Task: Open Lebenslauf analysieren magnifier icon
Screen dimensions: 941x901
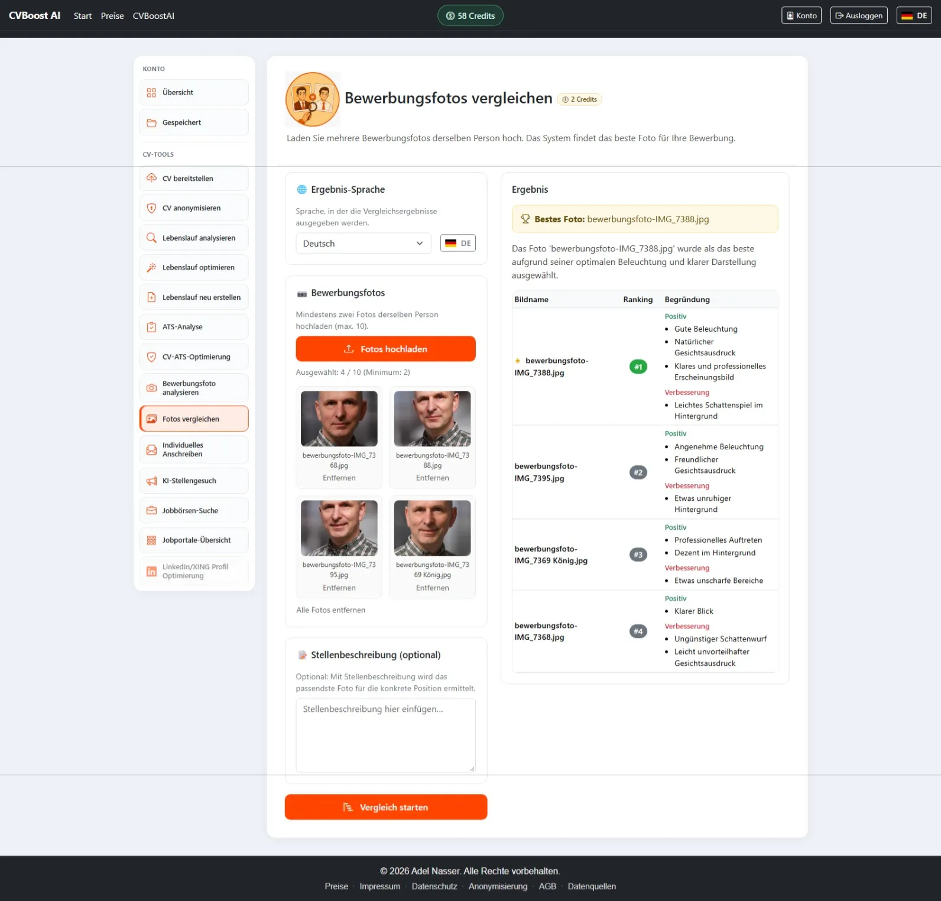Action: (151, 238)
